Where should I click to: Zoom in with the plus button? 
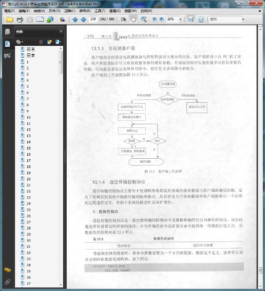(x=162, y=19)
